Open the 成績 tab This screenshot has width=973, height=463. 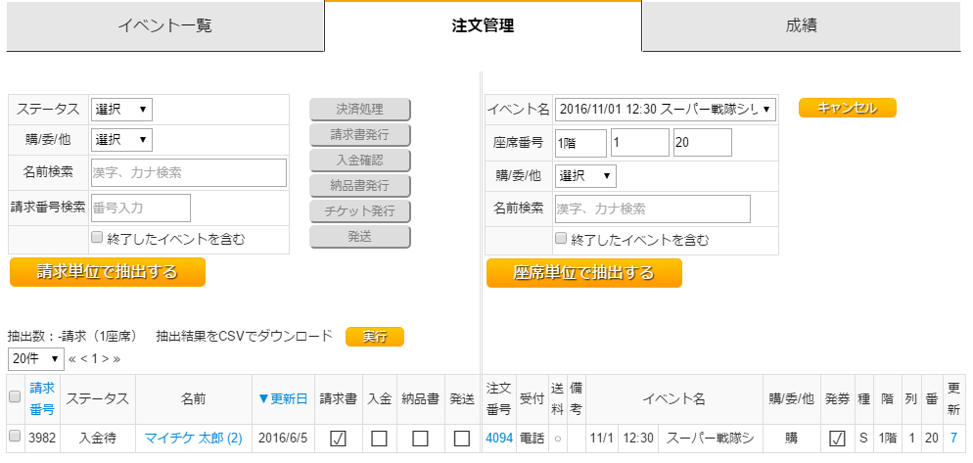800,26
